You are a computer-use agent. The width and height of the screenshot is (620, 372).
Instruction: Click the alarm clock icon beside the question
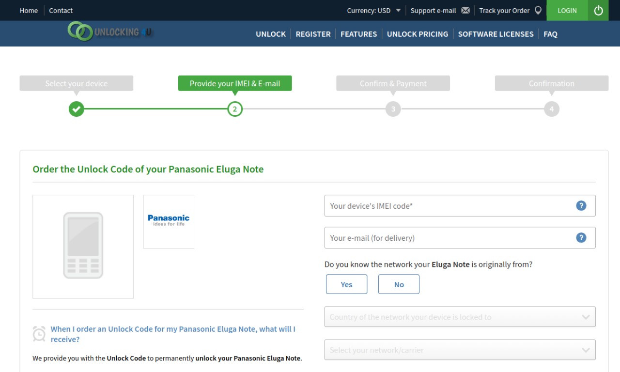click(39, 334)
